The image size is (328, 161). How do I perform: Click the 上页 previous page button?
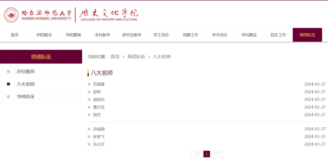coord(196,154)
